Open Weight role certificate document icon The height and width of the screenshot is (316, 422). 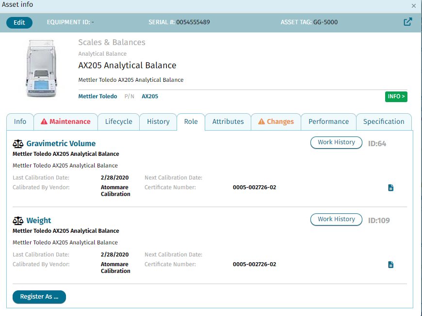tap(391, 265)
